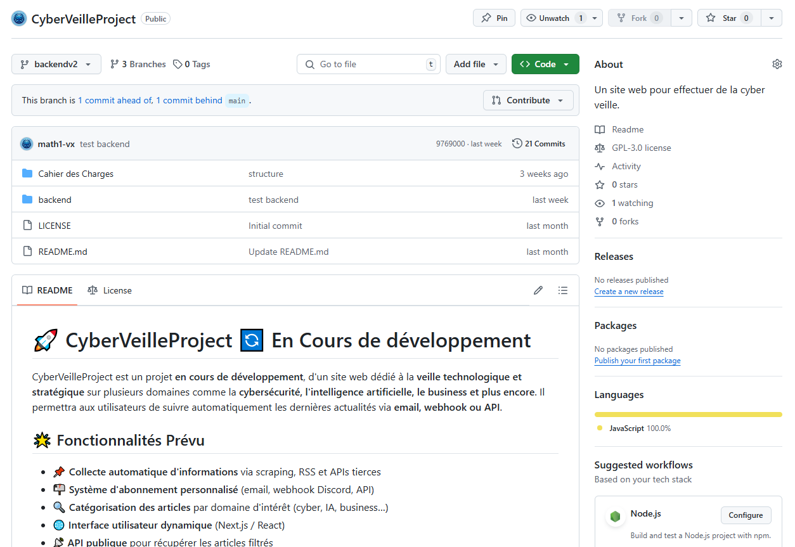
Task: Expand the green Code dropdown
Action: [x=545, y=64]
